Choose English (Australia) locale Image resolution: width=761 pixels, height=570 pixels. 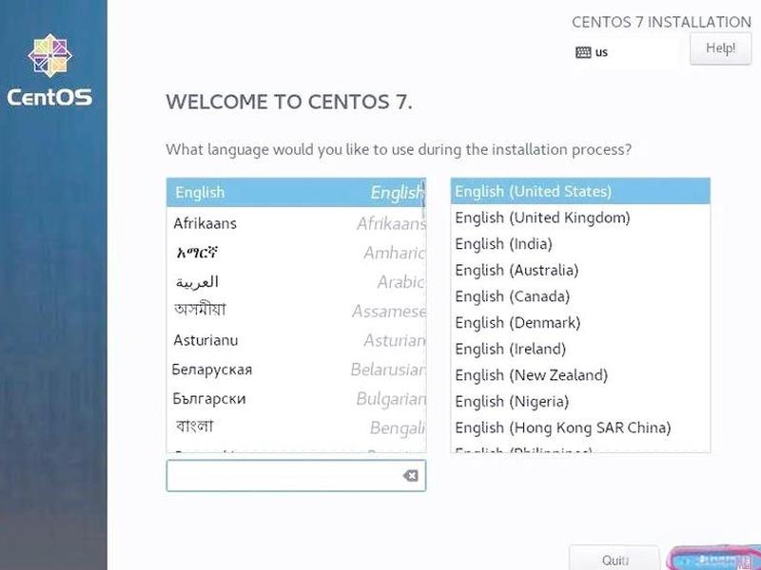[x=580, y=270]
